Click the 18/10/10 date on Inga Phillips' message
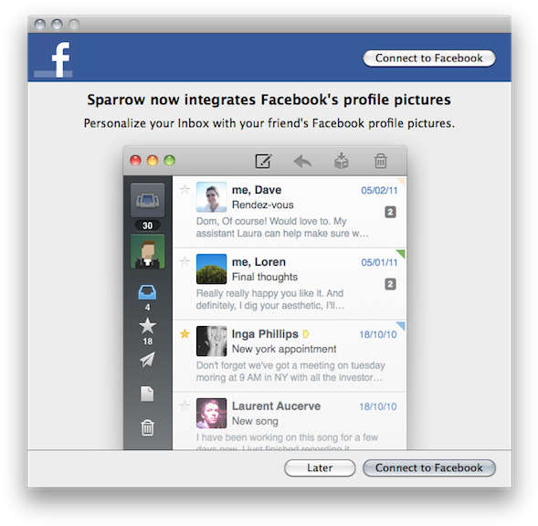Screen dimensions: 538x526 coord(378,334)
